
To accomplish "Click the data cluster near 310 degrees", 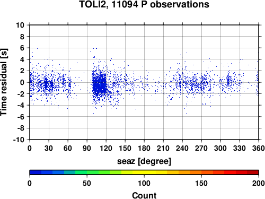I will coord(229,81).
